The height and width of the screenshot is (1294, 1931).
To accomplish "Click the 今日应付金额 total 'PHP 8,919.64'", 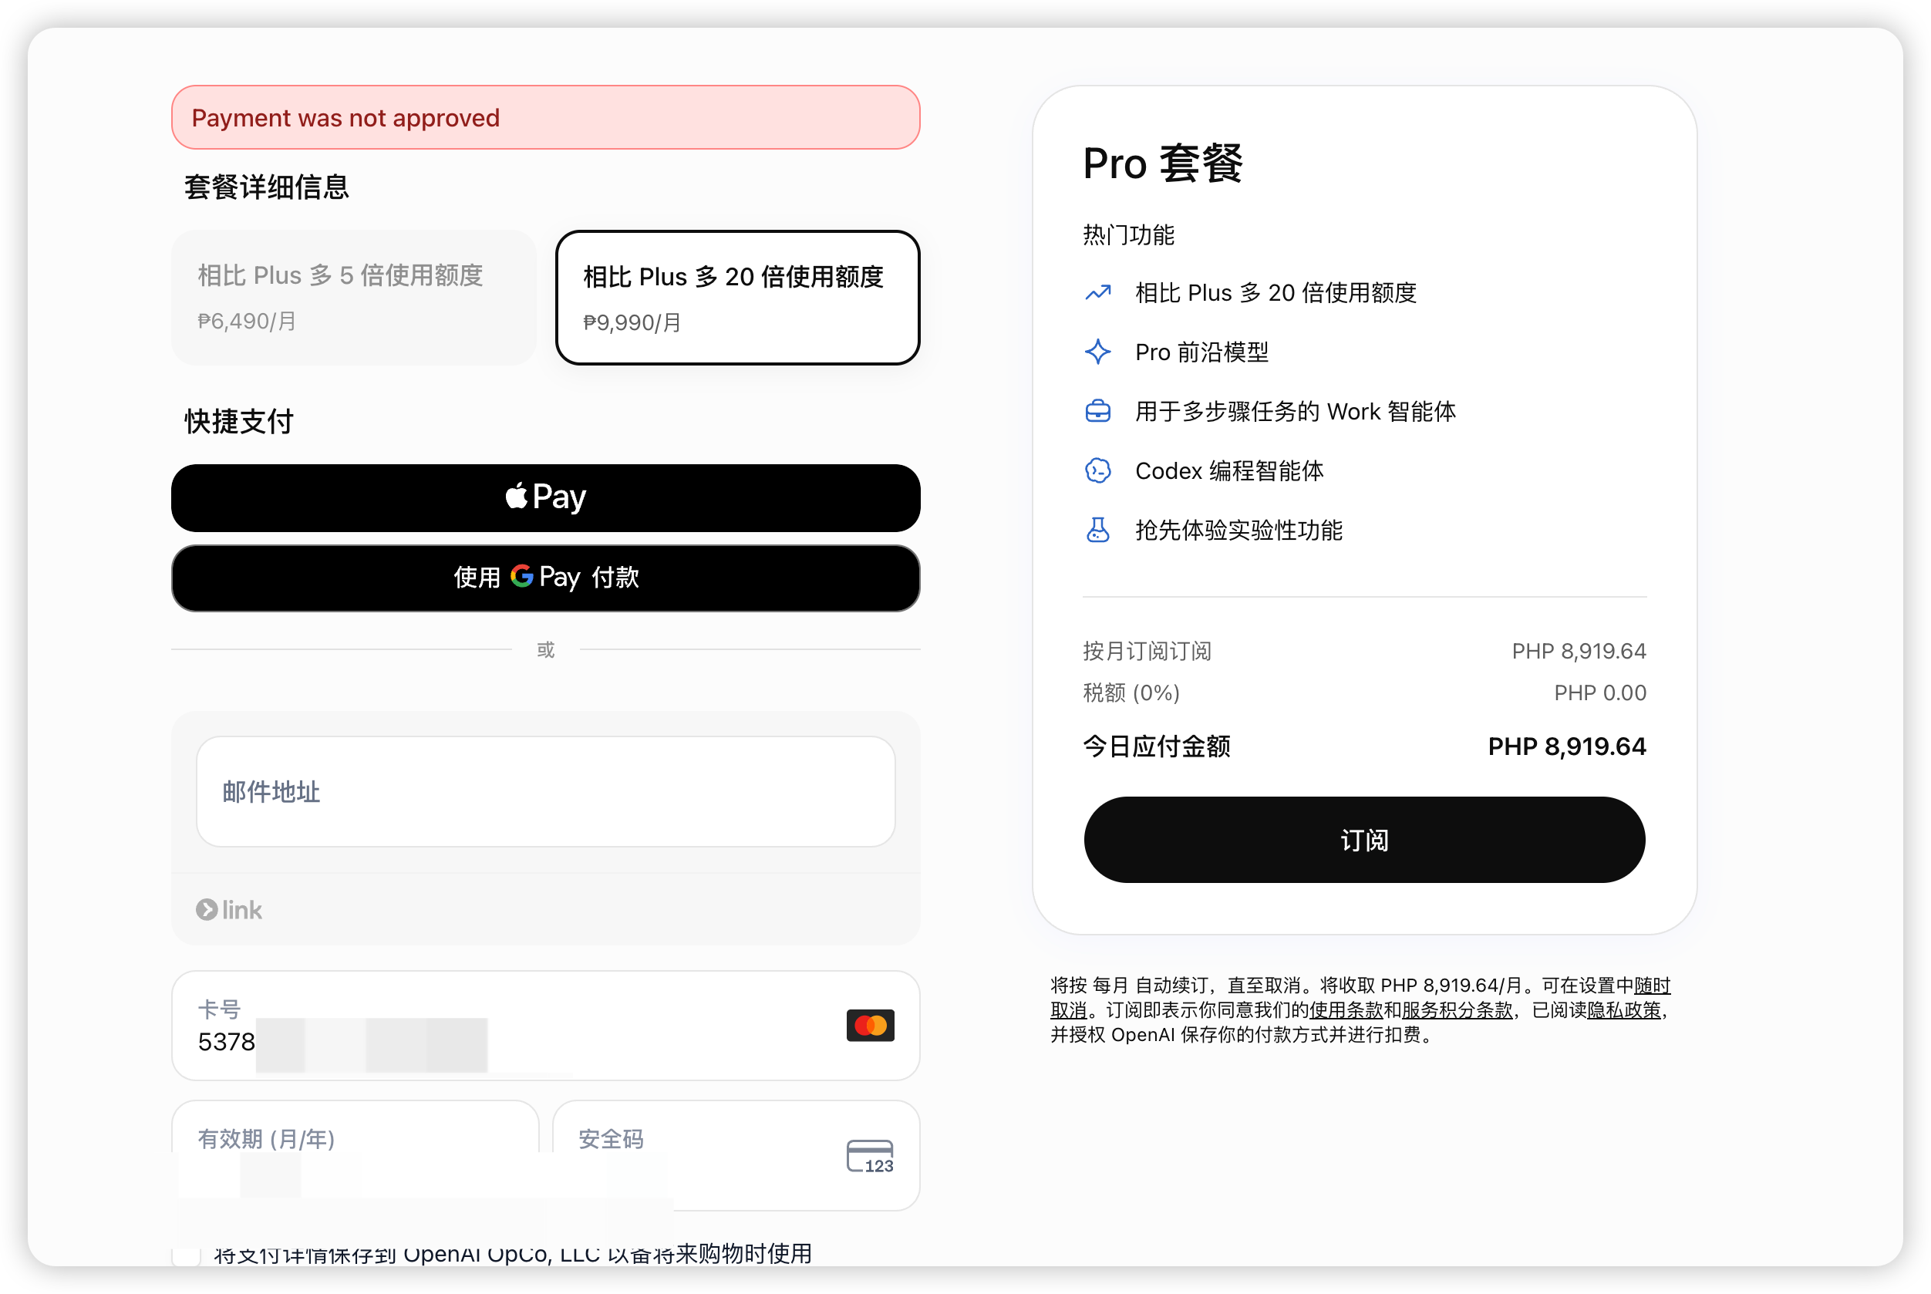I will point(1566,746).
